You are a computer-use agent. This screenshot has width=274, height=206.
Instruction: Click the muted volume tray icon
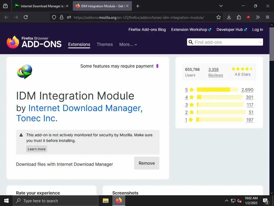pyautogui.click(x=239, y=201)
